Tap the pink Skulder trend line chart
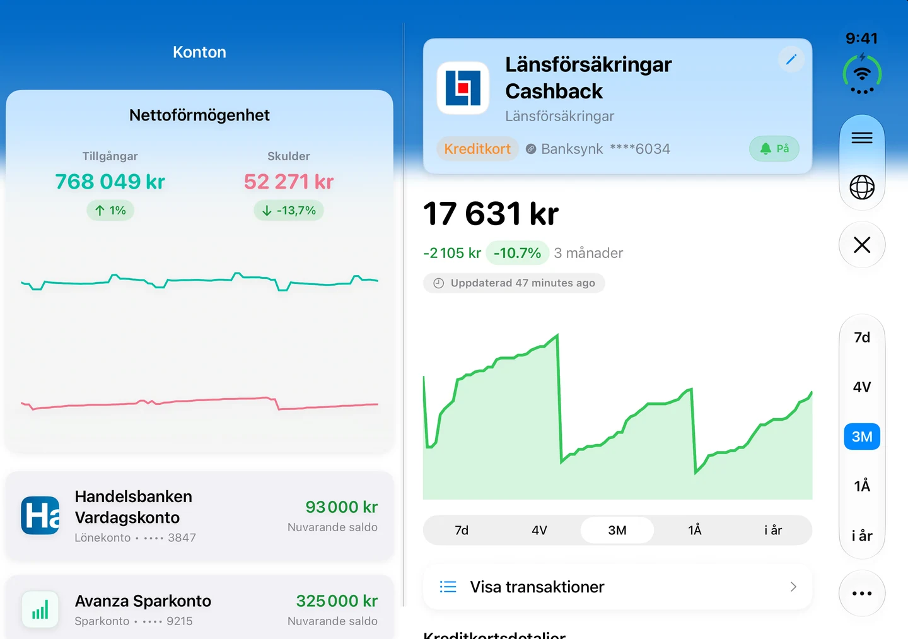Screen dimensions: 908x639 [200, 402]
